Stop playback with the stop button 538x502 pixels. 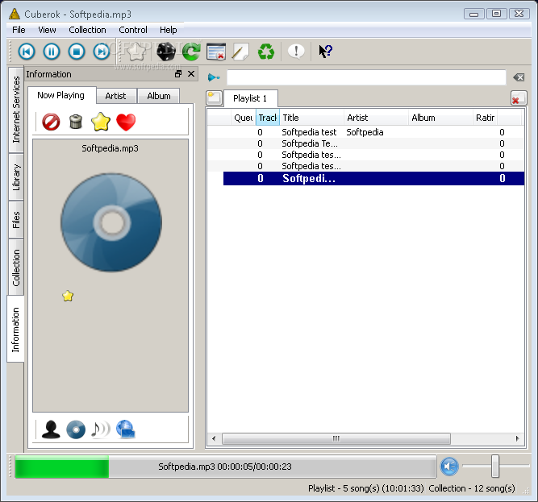point(77,52)
